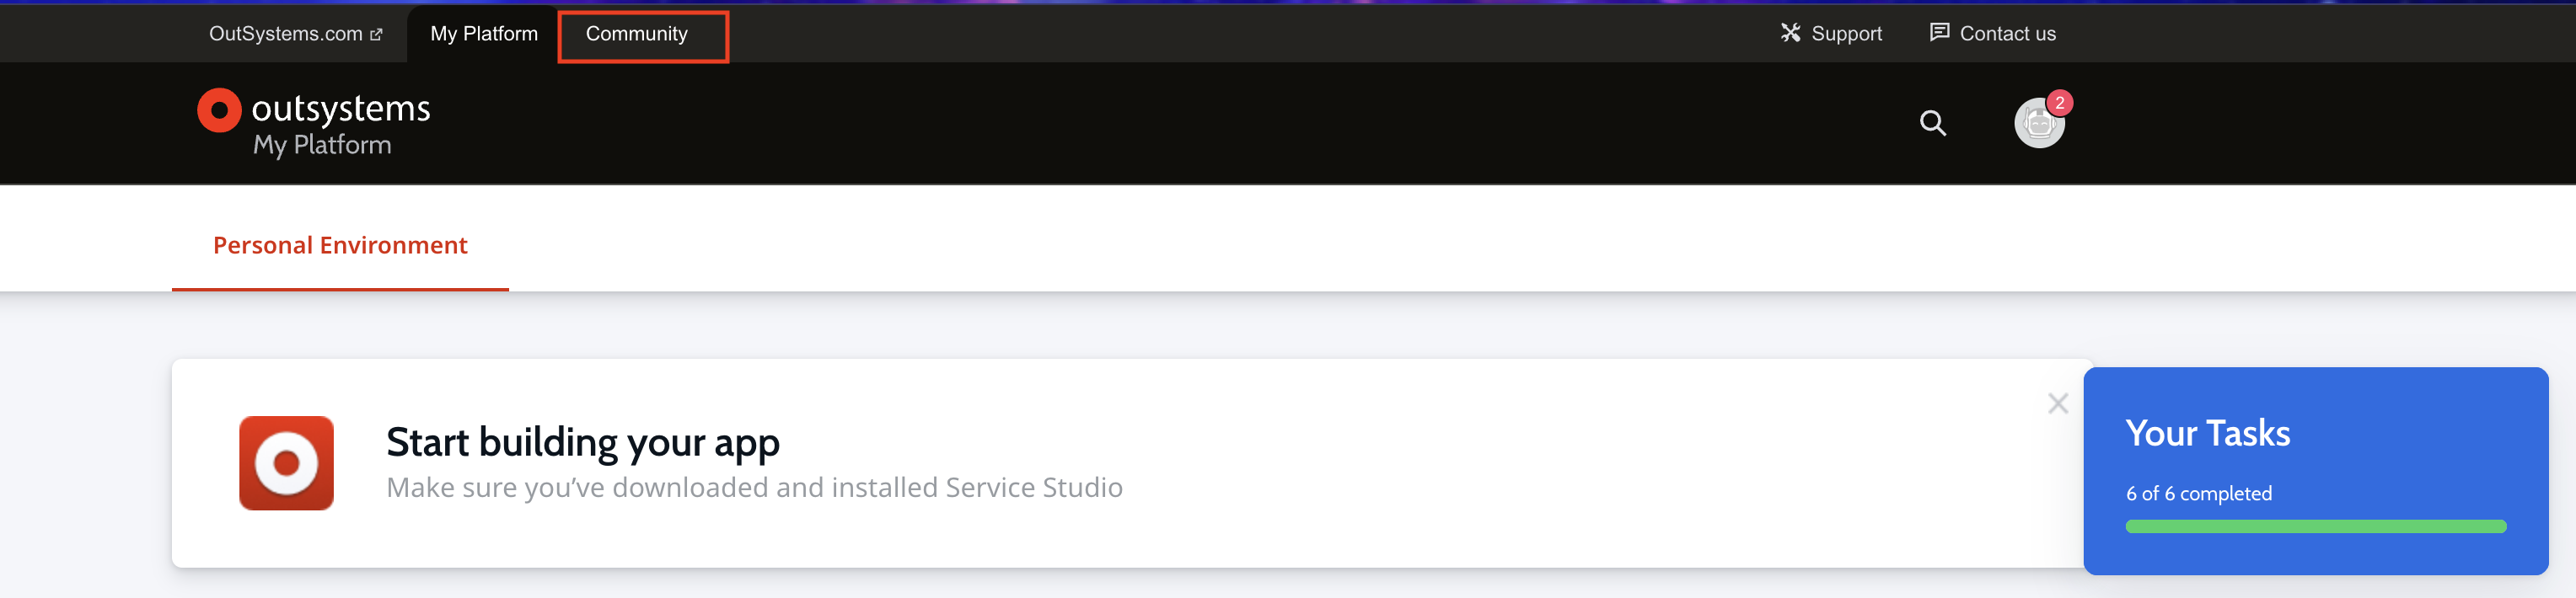Click the Support text label
2576x598 pixels.
tap(1846, 32)
